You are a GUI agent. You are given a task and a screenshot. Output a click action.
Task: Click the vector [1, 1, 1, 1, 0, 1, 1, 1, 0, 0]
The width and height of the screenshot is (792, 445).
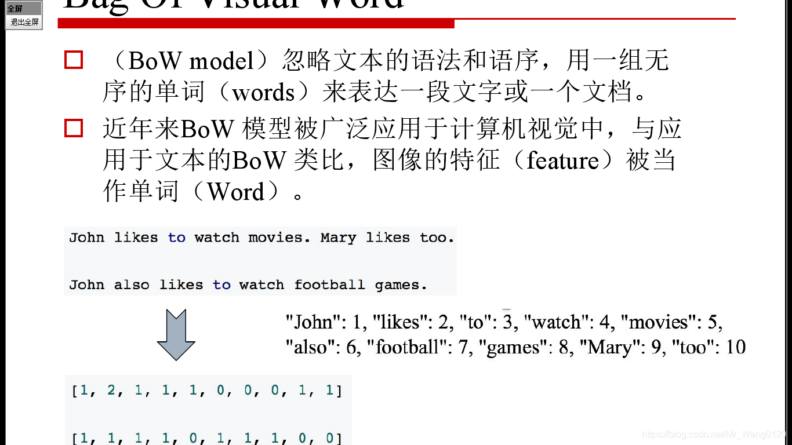(207, 438)
